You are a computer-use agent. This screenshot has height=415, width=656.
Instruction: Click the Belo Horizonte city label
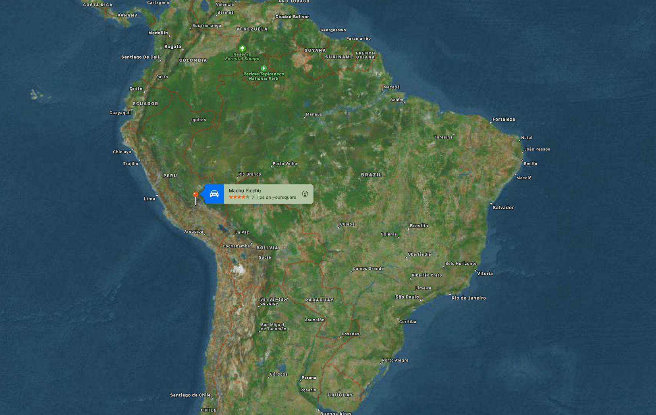[461, 264]
